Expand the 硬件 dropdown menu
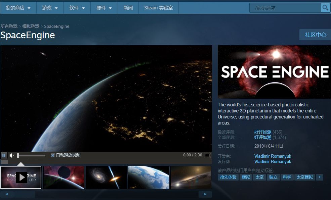 pos(104,8)
